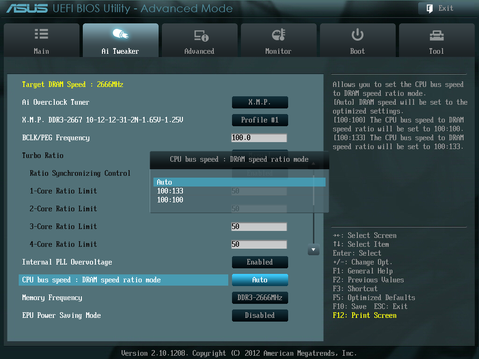Select the EPU Power Saving Mode label

(x=61, y=316)
